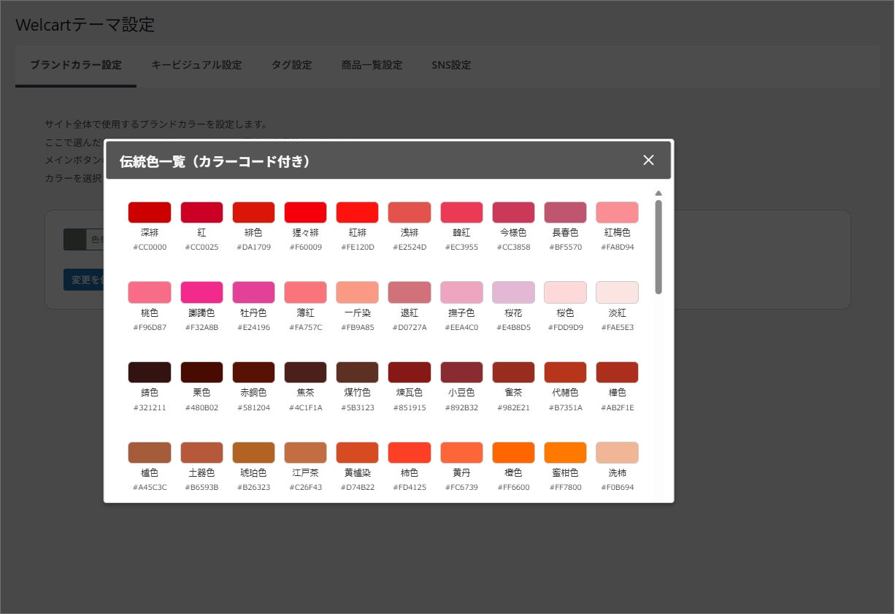The height and width of the screenshot is (614, 895).
Task: Choose the 猩々緋 red swatch
Action: (x=305, y=212)
